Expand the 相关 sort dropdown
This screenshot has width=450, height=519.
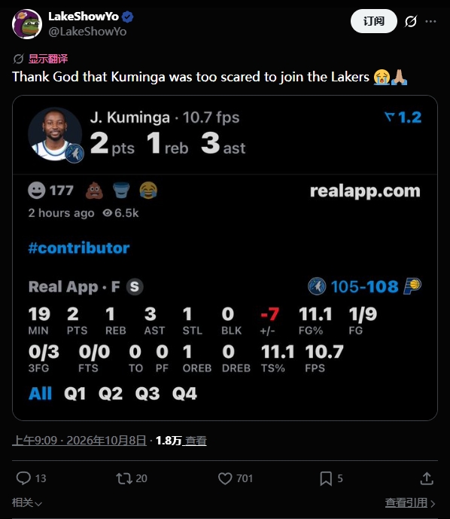[27, 502]
